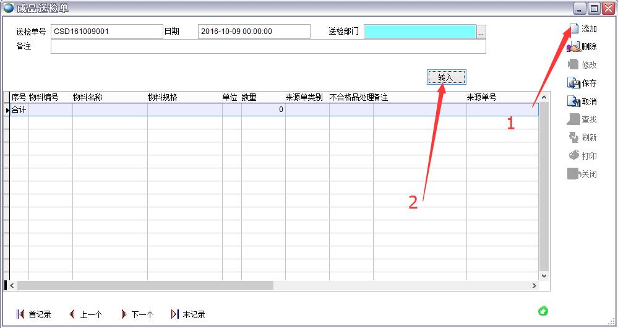This screenshot has width=618, height=328.
Task: Click the 添加 (Add) toolbar icon
Action: tap(573, 28)
